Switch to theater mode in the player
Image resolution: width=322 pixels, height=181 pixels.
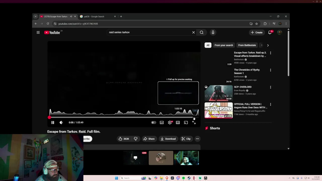click(x=178, y=122)
